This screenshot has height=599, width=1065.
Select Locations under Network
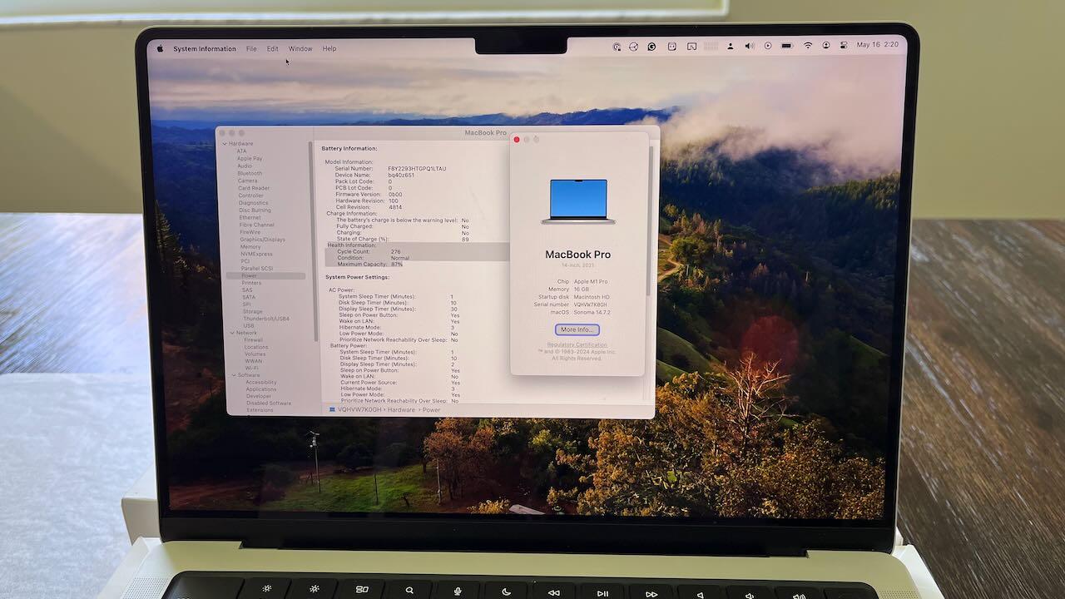256,347
